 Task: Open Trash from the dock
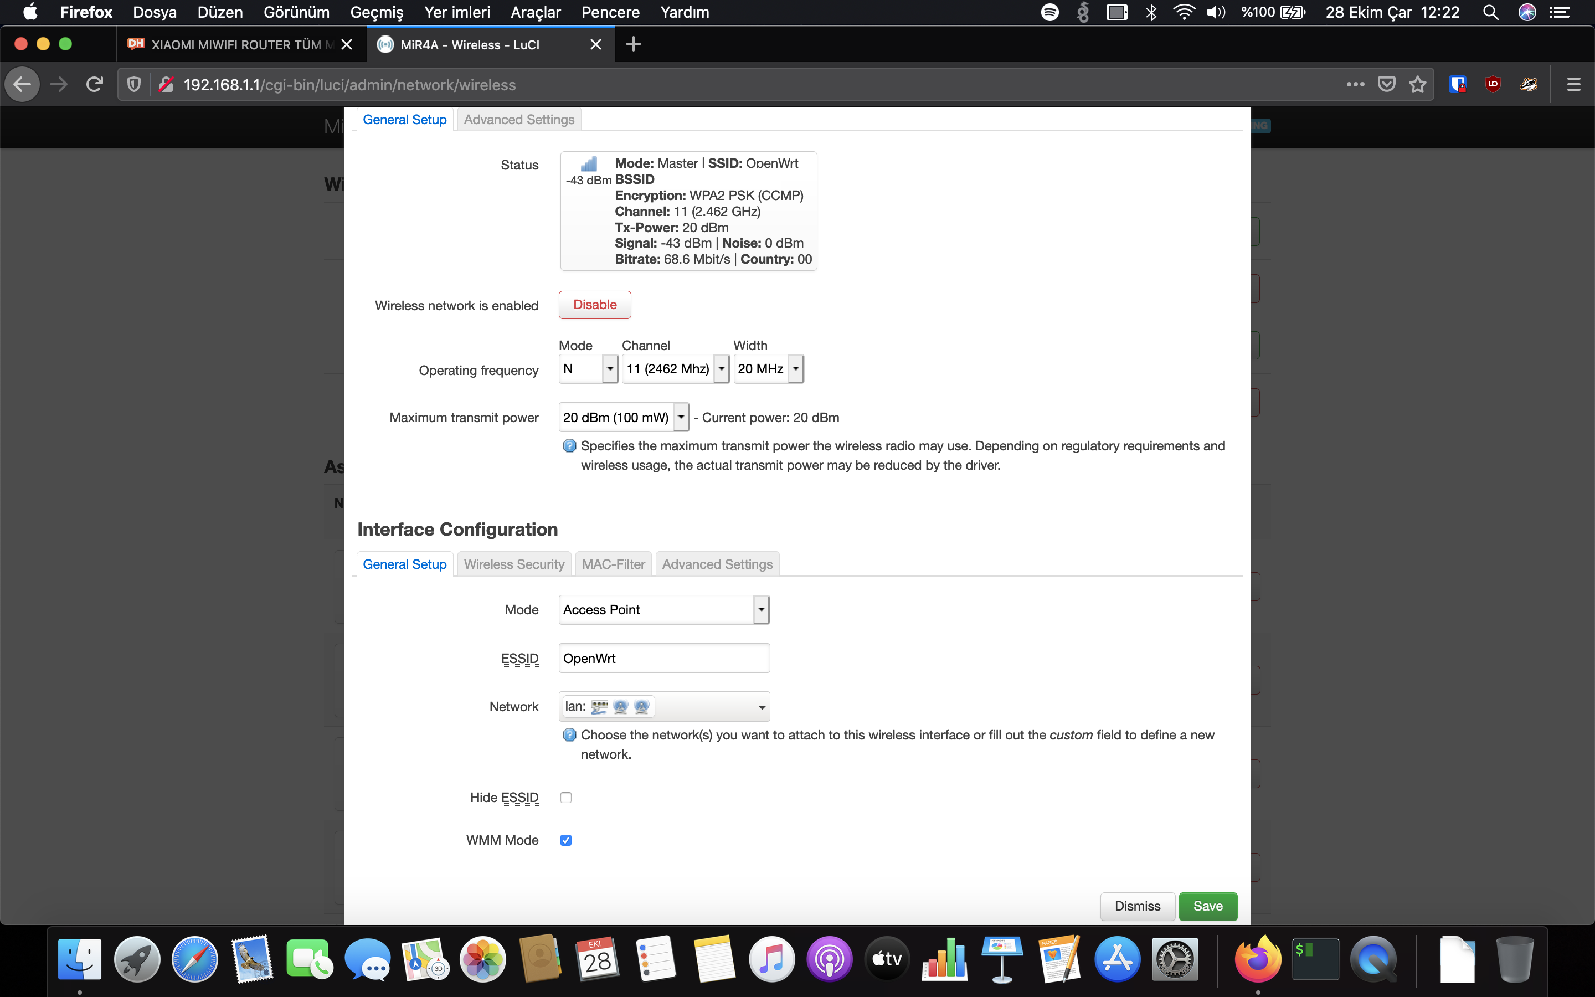coord(1514,959)
